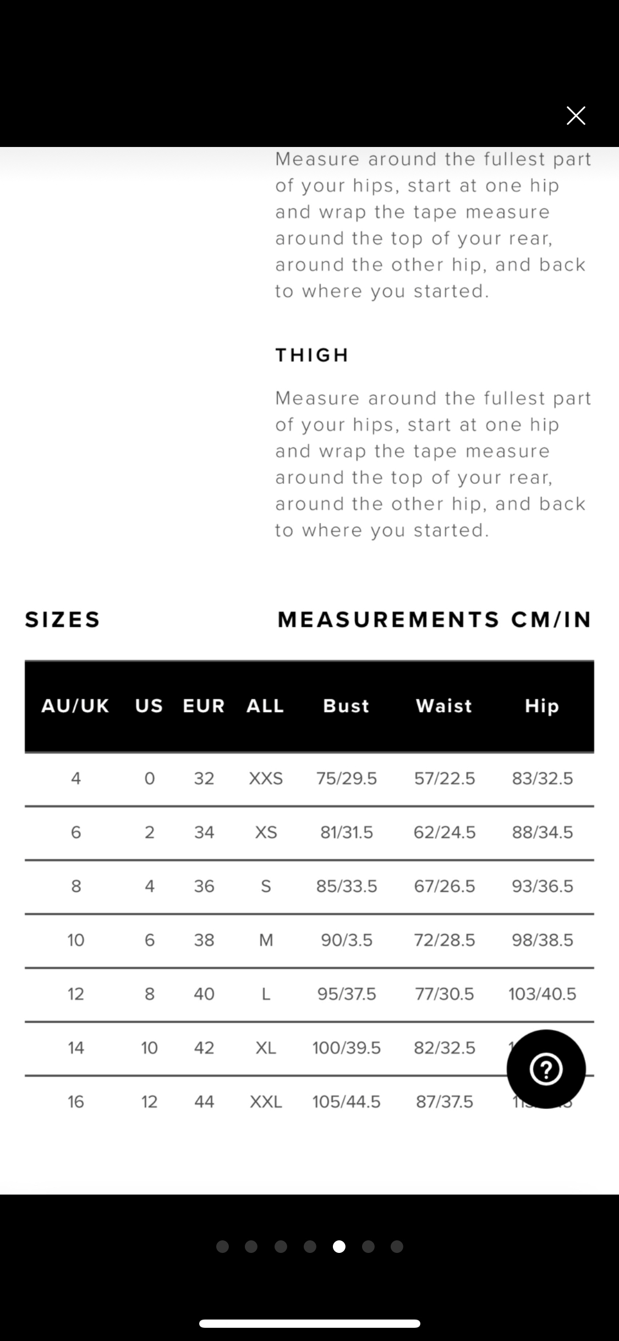Select the third carousel page dot
Viewport: 619px width, 1341px height.
point(281,1246)
